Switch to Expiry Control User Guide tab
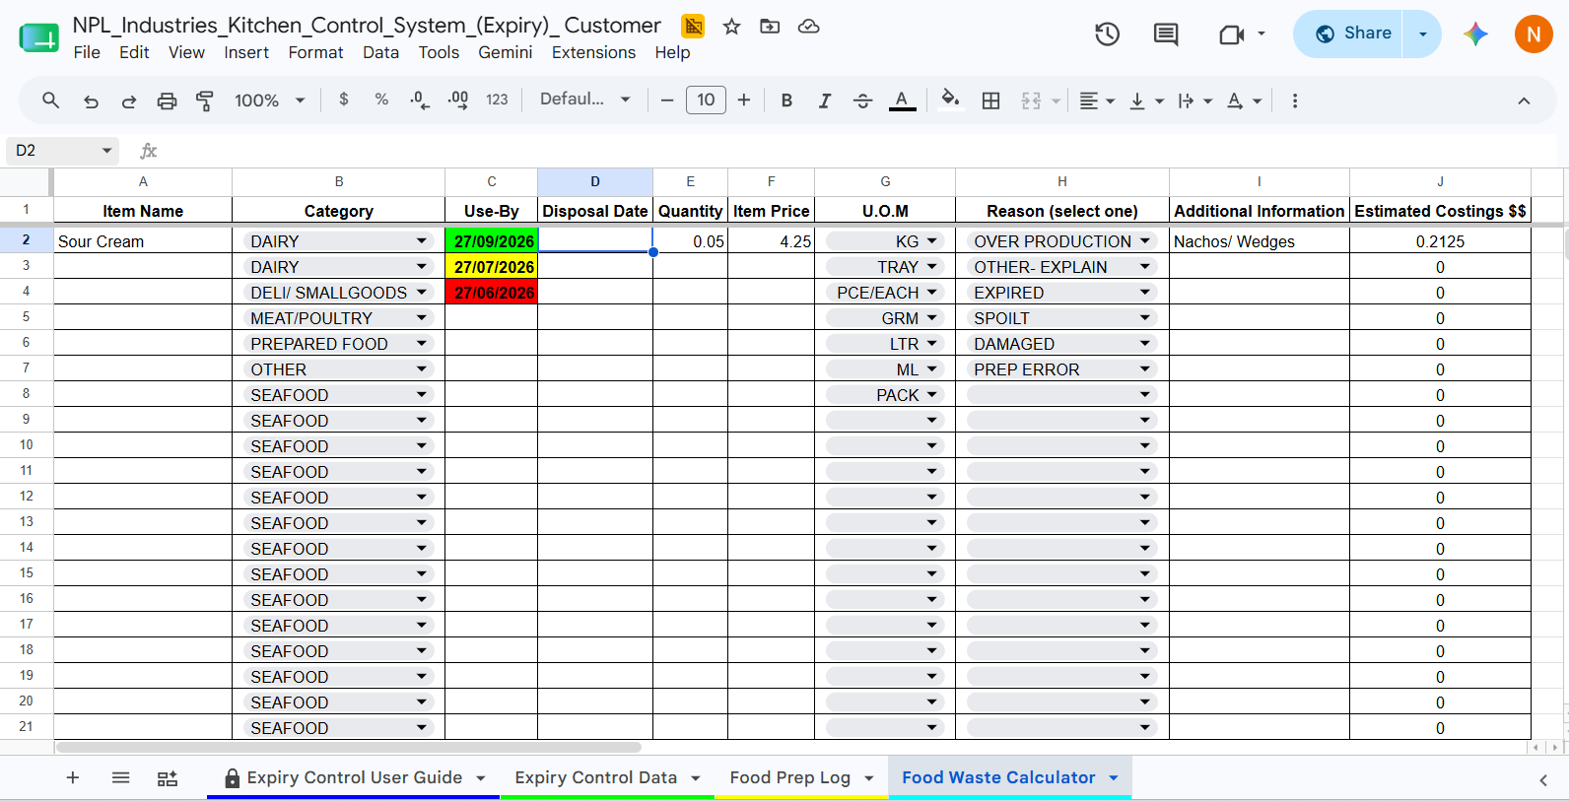The image size is (1569, 802). 354,777
